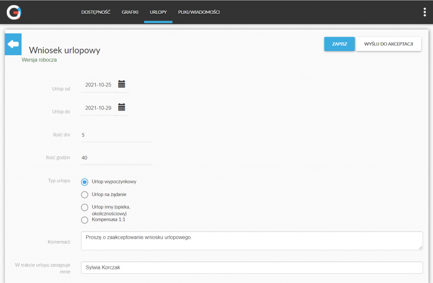This screenshot has width=433, height=283.
Task: Click the Wniosek urlopowy heading
Action: pyautogui.click(x=65, y=50)
